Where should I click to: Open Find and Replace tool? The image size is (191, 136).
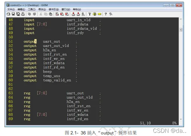pos(57,14)
